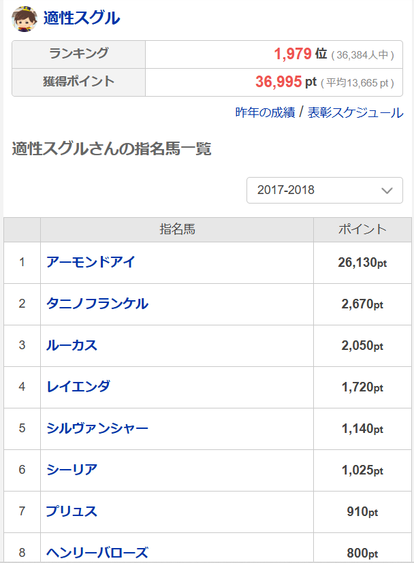This screenshot has width=414, height=563.
Task: Open the 適性スグル profile name link
Action: coord(82,18)
